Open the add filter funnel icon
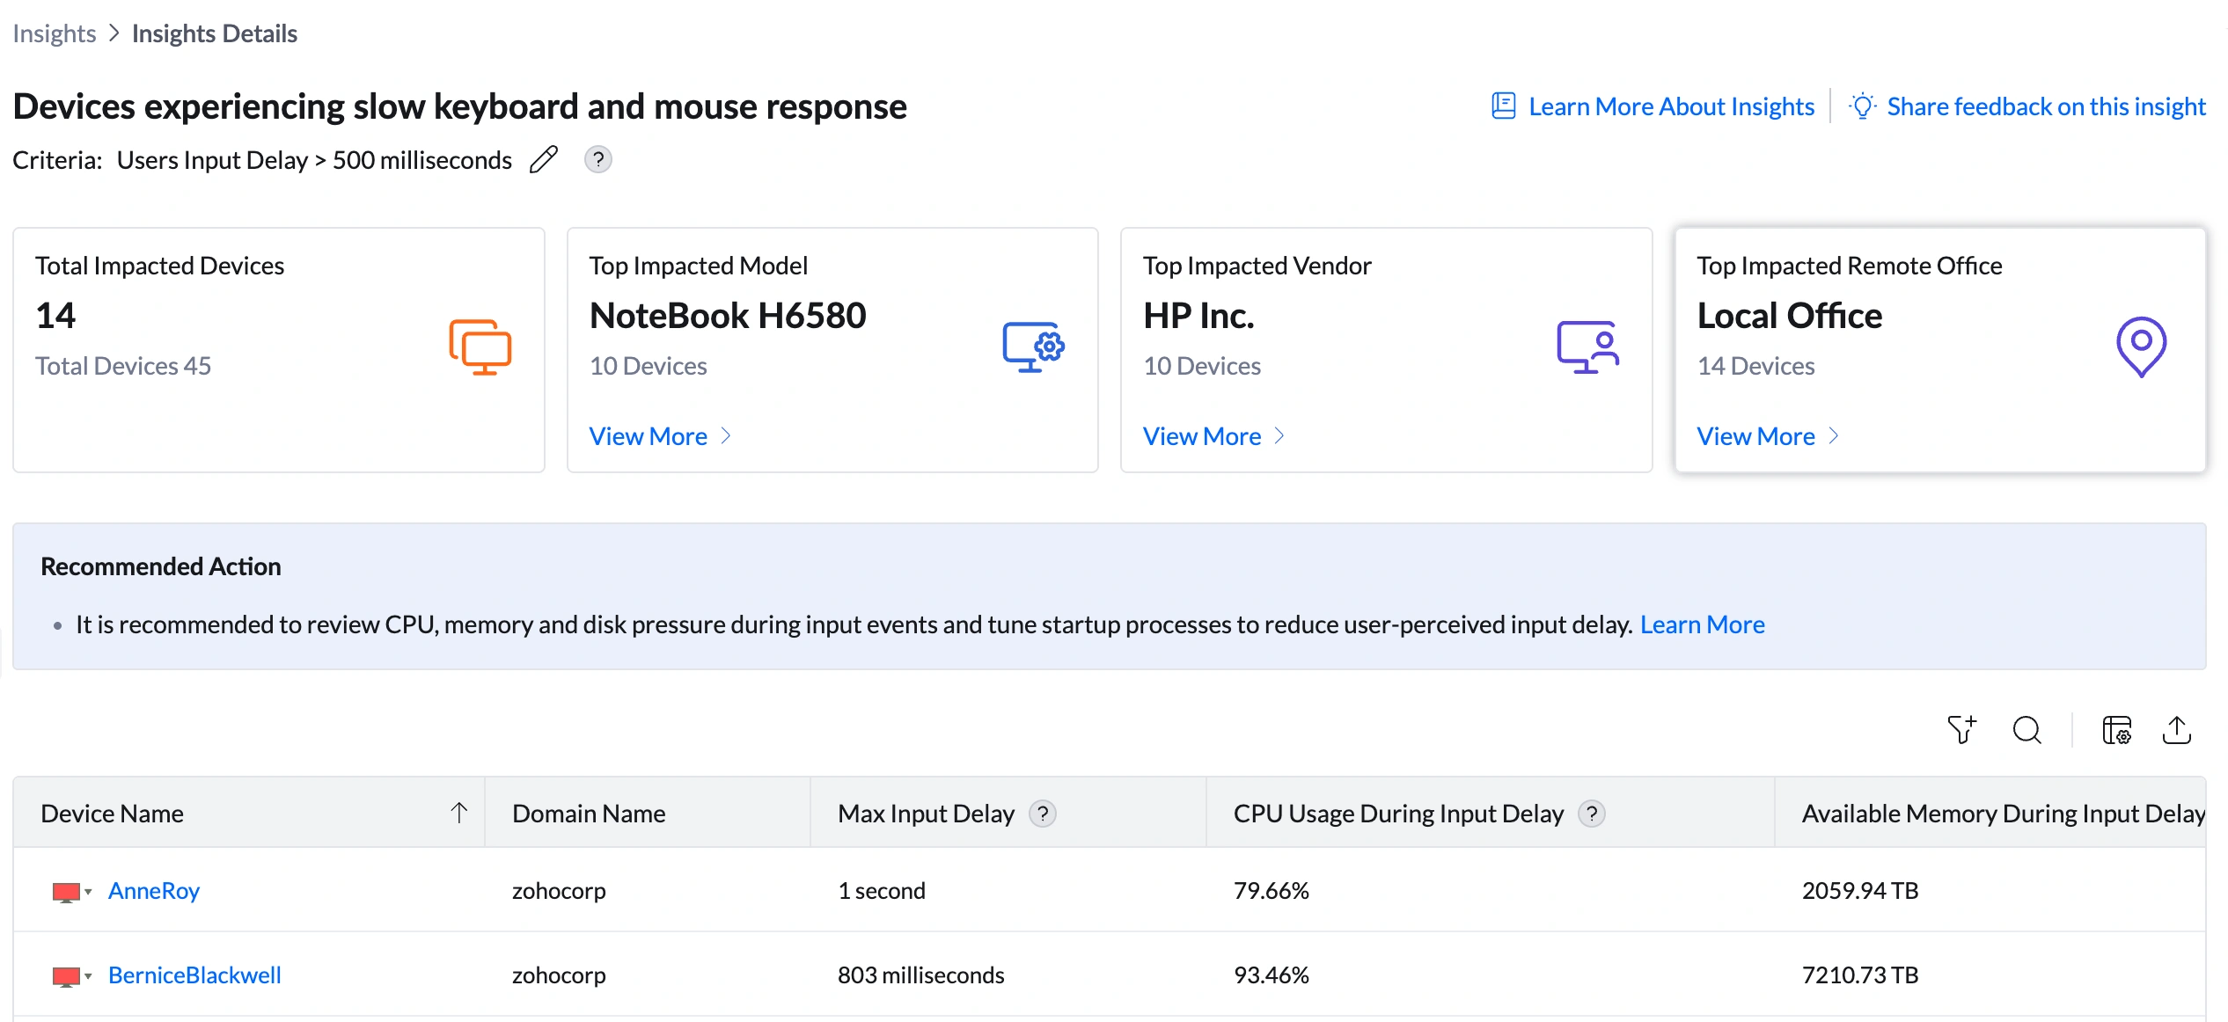2228x1022 pixels. click(x=1962, y=730)
